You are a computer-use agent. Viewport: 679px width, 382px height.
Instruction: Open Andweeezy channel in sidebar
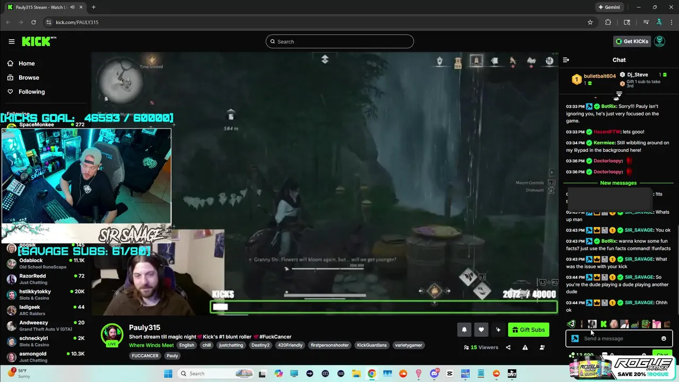[46, 325]
